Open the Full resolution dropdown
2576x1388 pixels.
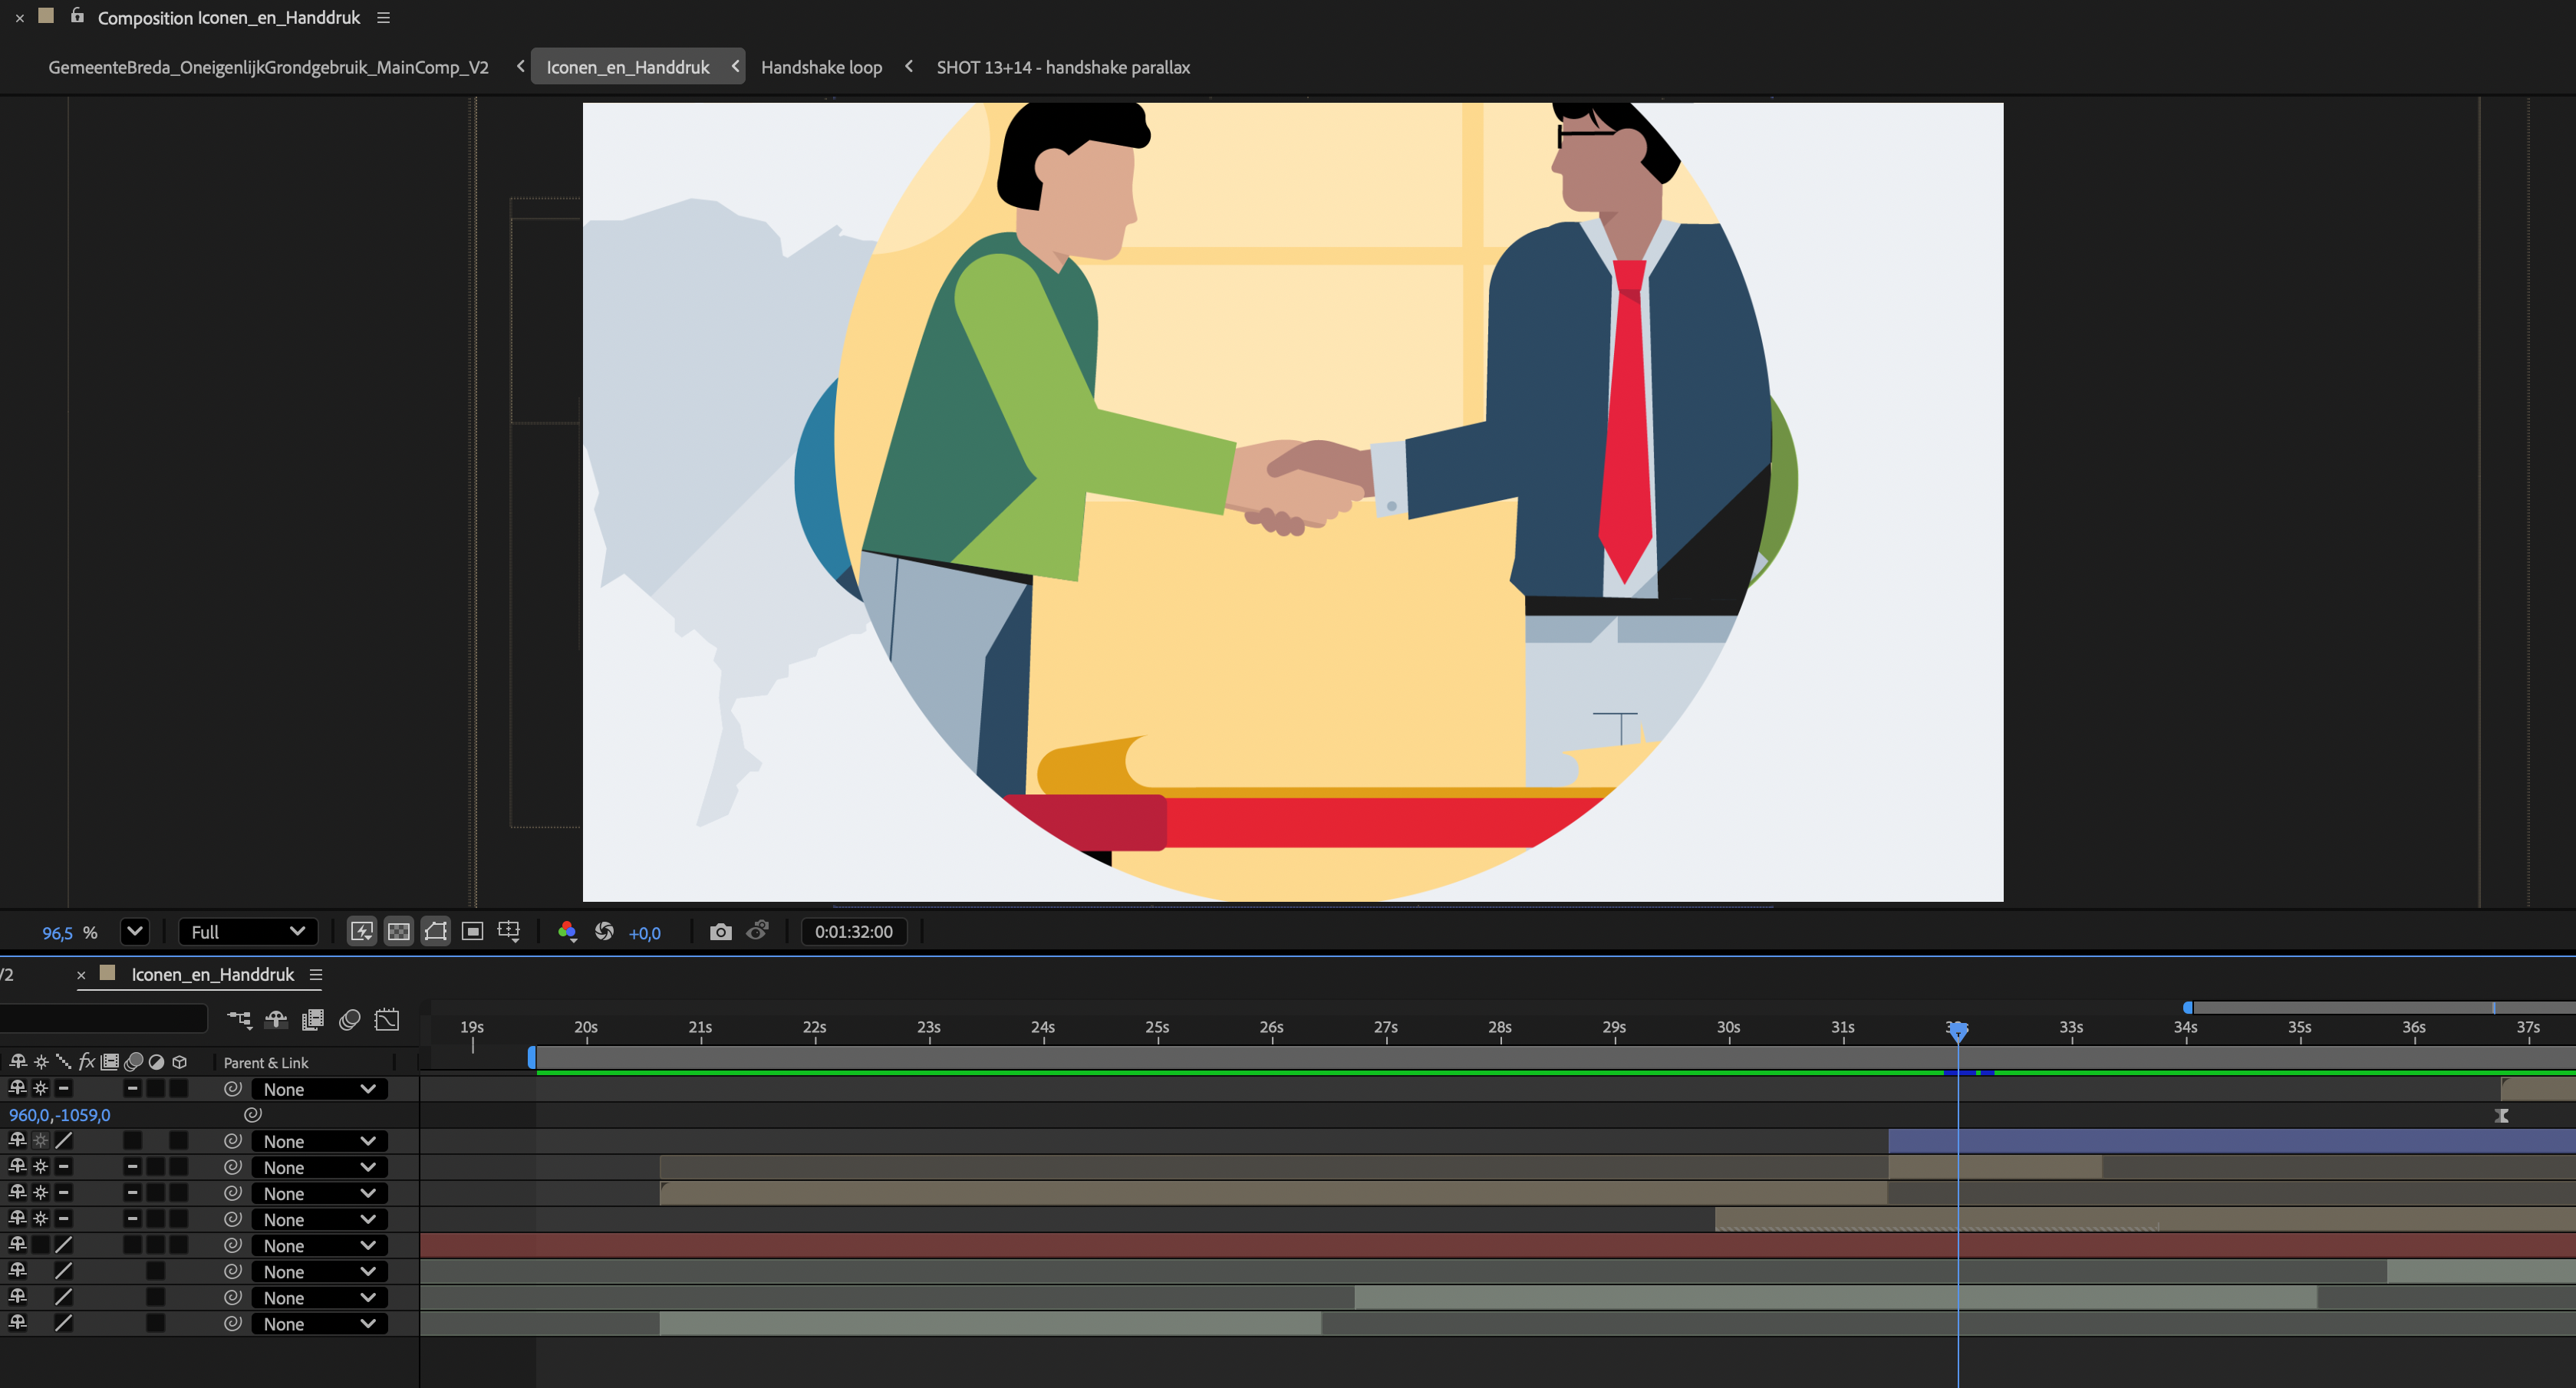click(x=247, y=932)
